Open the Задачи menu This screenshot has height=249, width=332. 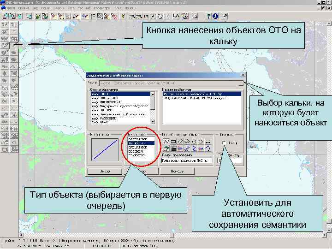coord(59,8)
